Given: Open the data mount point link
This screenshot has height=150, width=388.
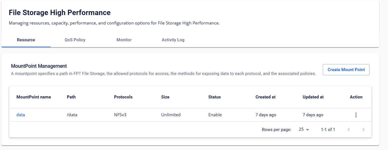Looking at the screenshot, I should 21,115.
